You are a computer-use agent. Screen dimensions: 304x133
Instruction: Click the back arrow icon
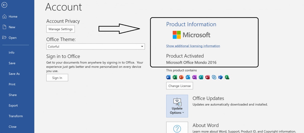(x=4, y=5)
